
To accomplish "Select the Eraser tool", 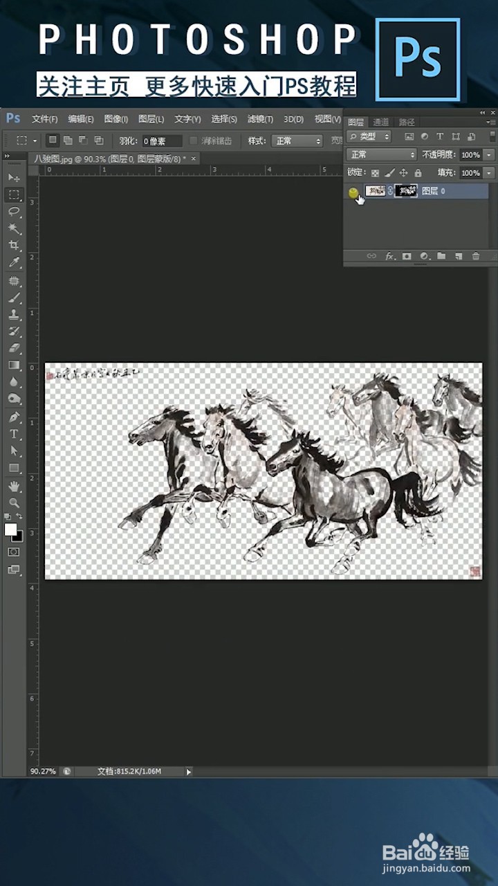I will click(14, 349).
